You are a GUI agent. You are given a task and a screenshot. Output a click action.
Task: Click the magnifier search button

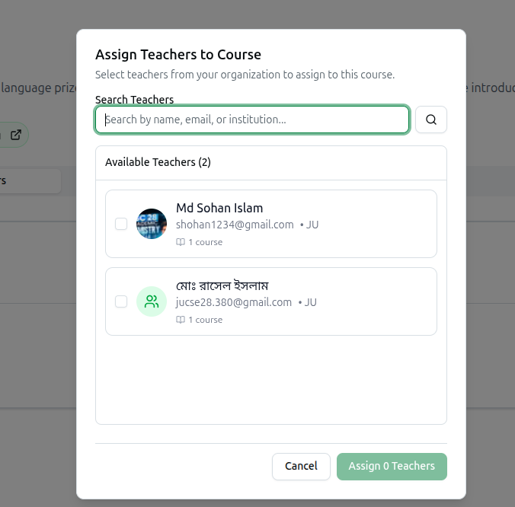point(431,120)
